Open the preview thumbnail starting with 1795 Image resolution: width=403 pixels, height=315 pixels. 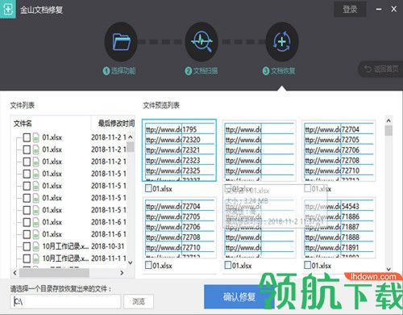pos(179,150)
